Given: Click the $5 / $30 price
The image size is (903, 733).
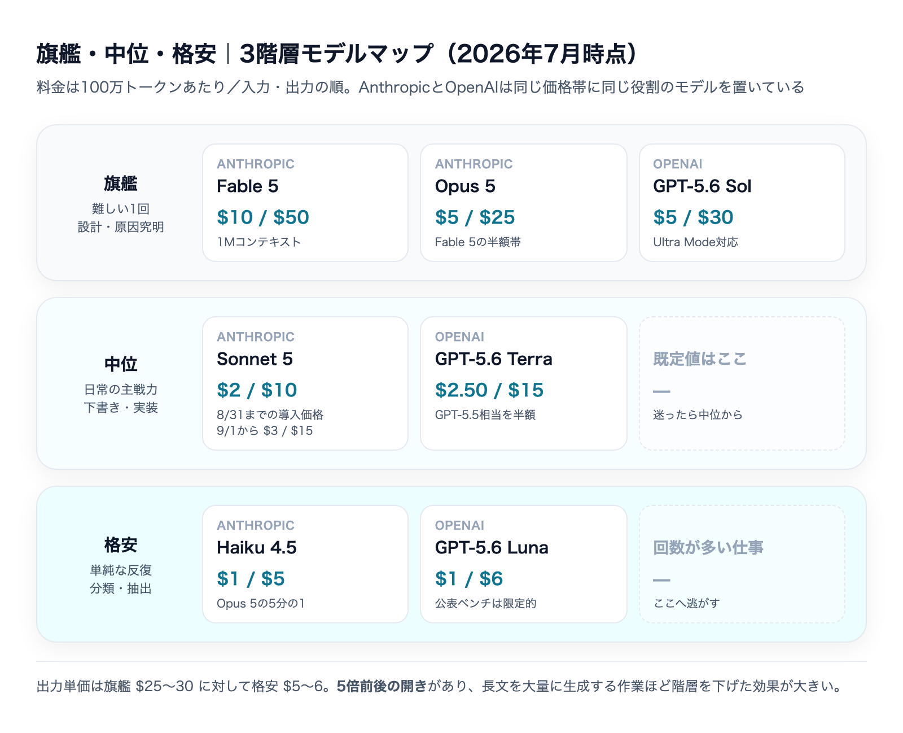Looking at the screenshot, I should [x=693, y=217].
